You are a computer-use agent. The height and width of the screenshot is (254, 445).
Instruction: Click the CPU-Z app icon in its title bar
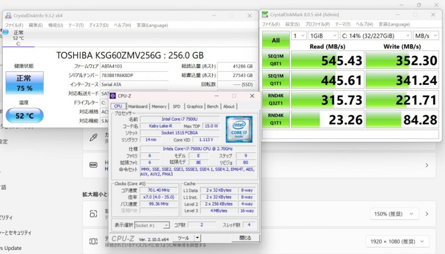point(113,96)
